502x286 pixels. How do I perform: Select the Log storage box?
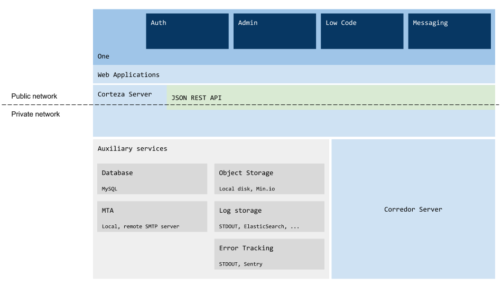point(269,216)
